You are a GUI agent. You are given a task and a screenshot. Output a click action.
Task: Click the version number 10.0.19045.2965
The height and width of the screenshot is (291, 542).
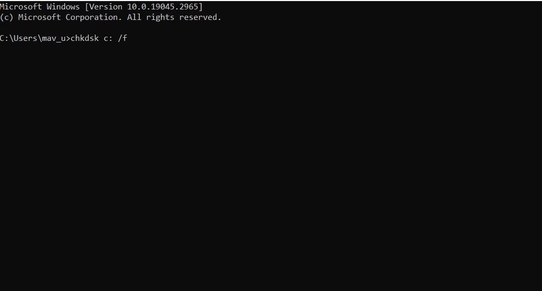(162, 6)
